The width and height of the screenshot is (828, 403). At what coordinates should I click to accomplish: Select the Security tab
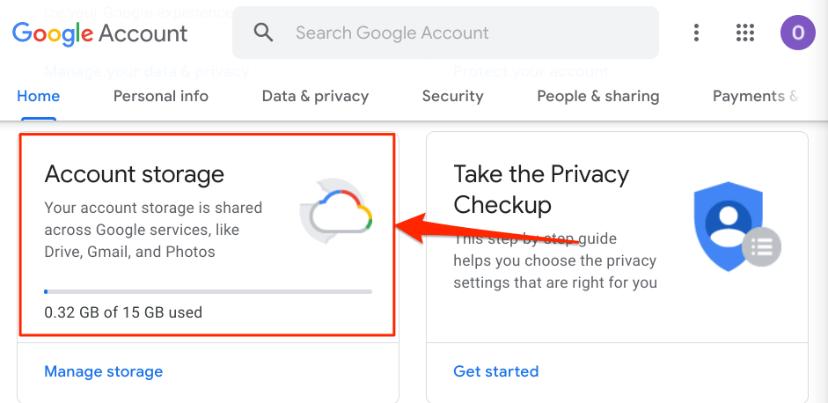[452, 96]
